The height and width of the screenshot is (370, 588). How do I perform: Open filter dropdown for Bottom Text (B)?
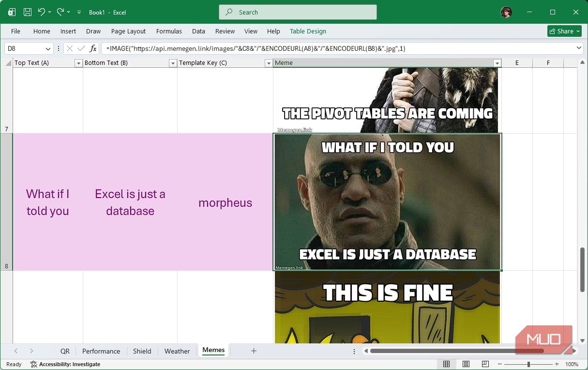click(173, 63)
